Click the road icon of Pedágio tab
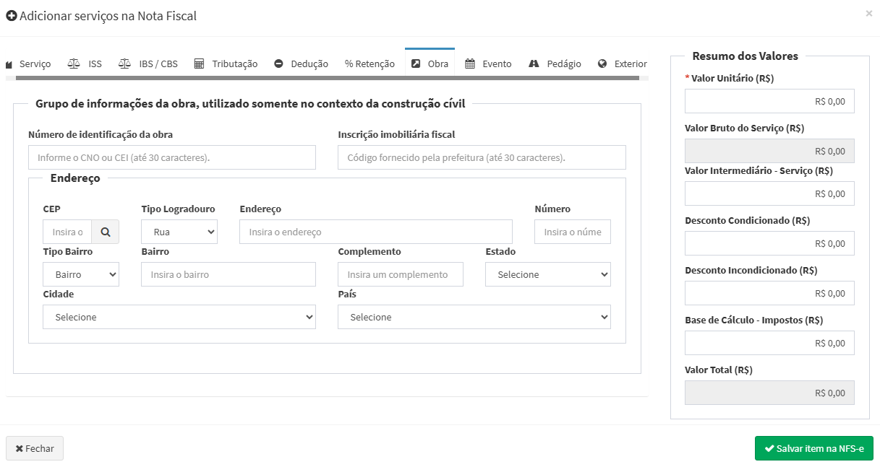880x467 pixels. (x=534, y=64)
